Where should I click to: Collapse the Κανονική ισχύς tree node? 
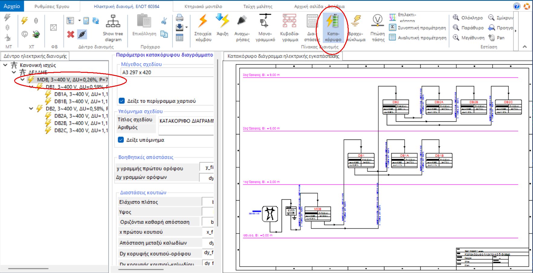coord(5,65)
